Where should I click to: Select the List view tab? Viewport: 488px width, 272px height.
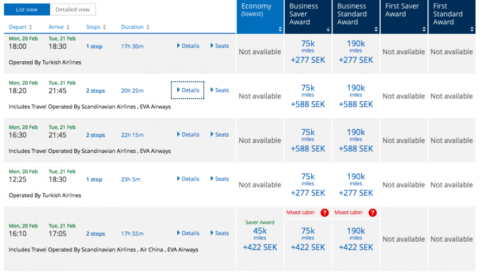(27, 9)
